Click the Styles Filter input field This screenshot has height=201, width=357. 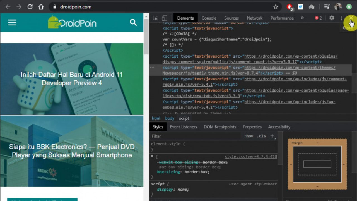pyautogui.click(x=195, y=136)
